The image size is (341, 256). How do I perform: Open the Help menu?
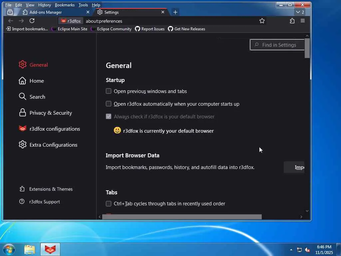pyautogui.click(x=96, y=5)
